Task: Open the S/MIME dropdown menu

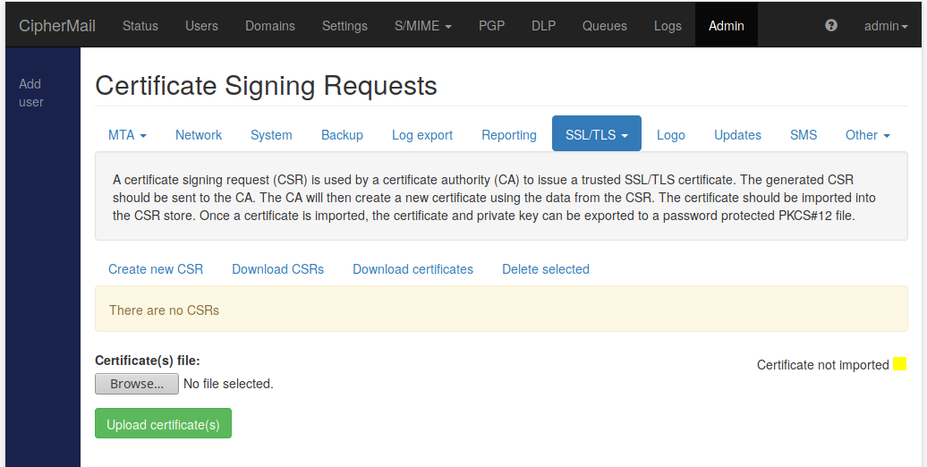Action: click(422, 26)
